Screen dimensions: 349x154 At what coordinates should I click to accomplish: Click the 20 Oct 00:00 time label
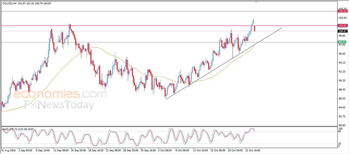click(235, 150)
